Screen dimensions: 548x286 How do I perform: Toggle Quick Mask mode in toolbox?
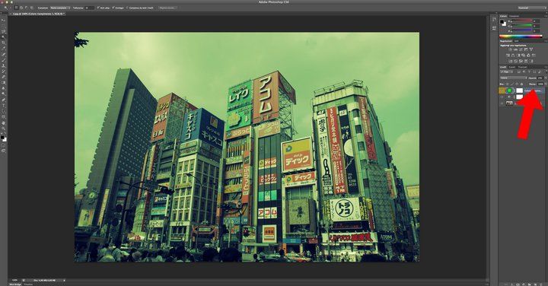point(4,145)
